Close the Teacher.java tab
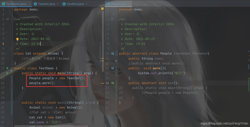This screenshot has width=250, height=127. pos(57,4)
